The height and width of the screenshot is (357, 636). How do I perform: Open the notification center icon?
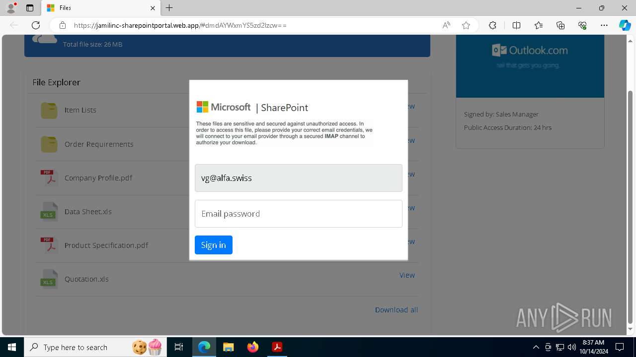[x=620, y=347]
